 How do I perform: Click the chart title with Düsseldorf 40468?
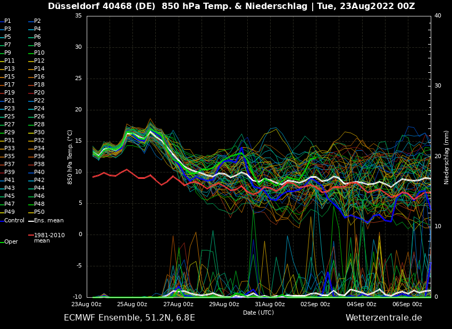click(231, 6)
